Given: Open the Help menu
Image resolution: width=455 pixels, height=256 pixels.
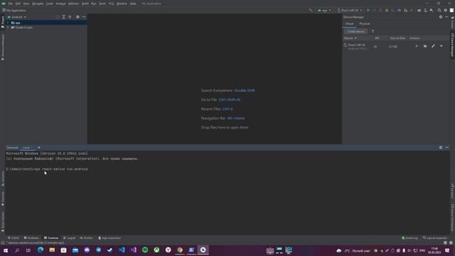Looking at the screenshot, I should pos(133,4).
